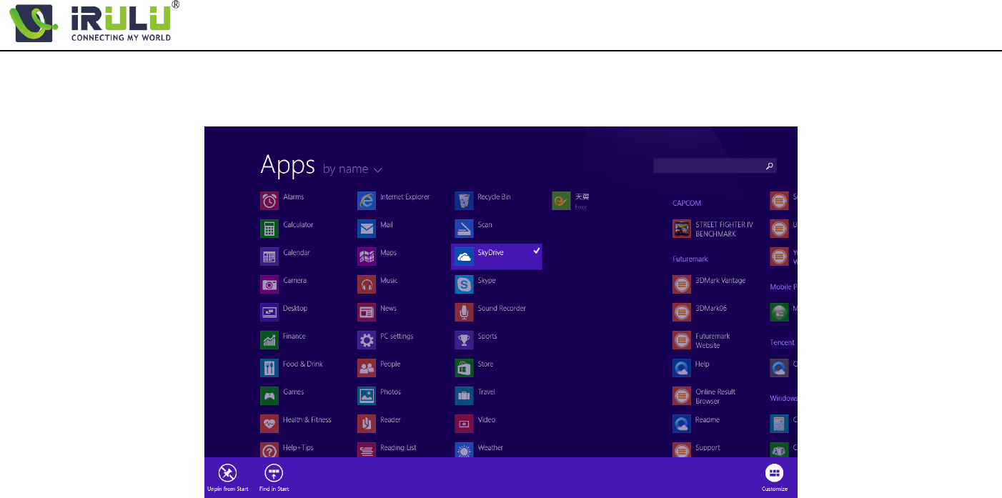Image resolution: width=1002 pixels, height=498 pixels.
Task: Open the Reader app icon
Action: 367,424
